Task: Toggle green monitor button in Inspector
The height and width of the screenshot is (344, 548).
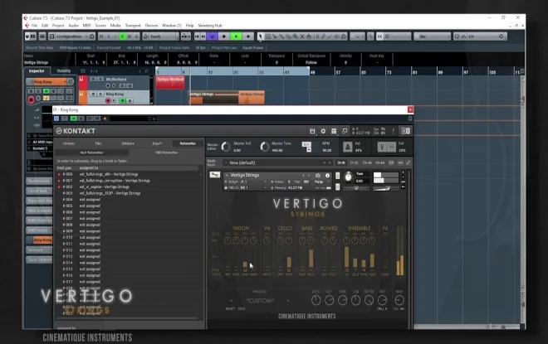Action: (46, 91)
